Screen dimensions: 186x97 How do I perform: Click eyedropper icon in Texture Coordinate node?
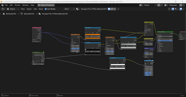tap(40, 40)
